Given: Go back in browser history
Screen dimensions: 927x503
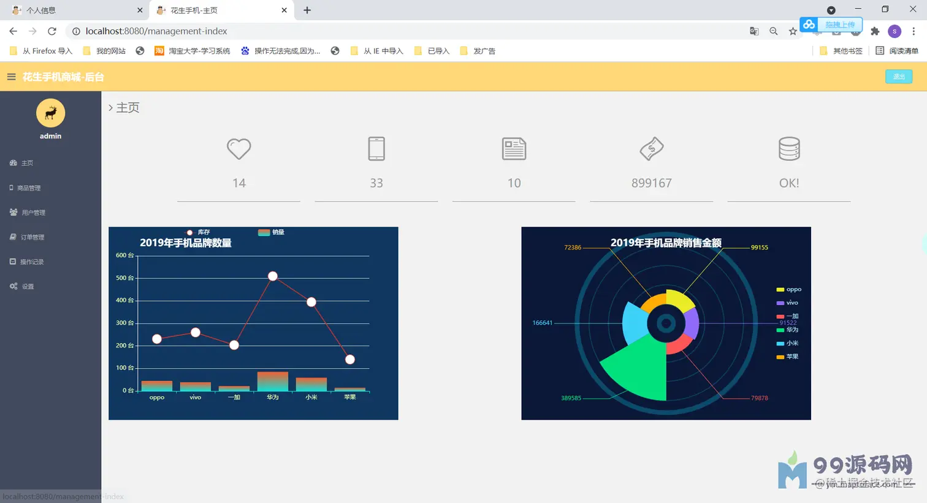Looking at the screenshot, I should (x=13, y=31).
